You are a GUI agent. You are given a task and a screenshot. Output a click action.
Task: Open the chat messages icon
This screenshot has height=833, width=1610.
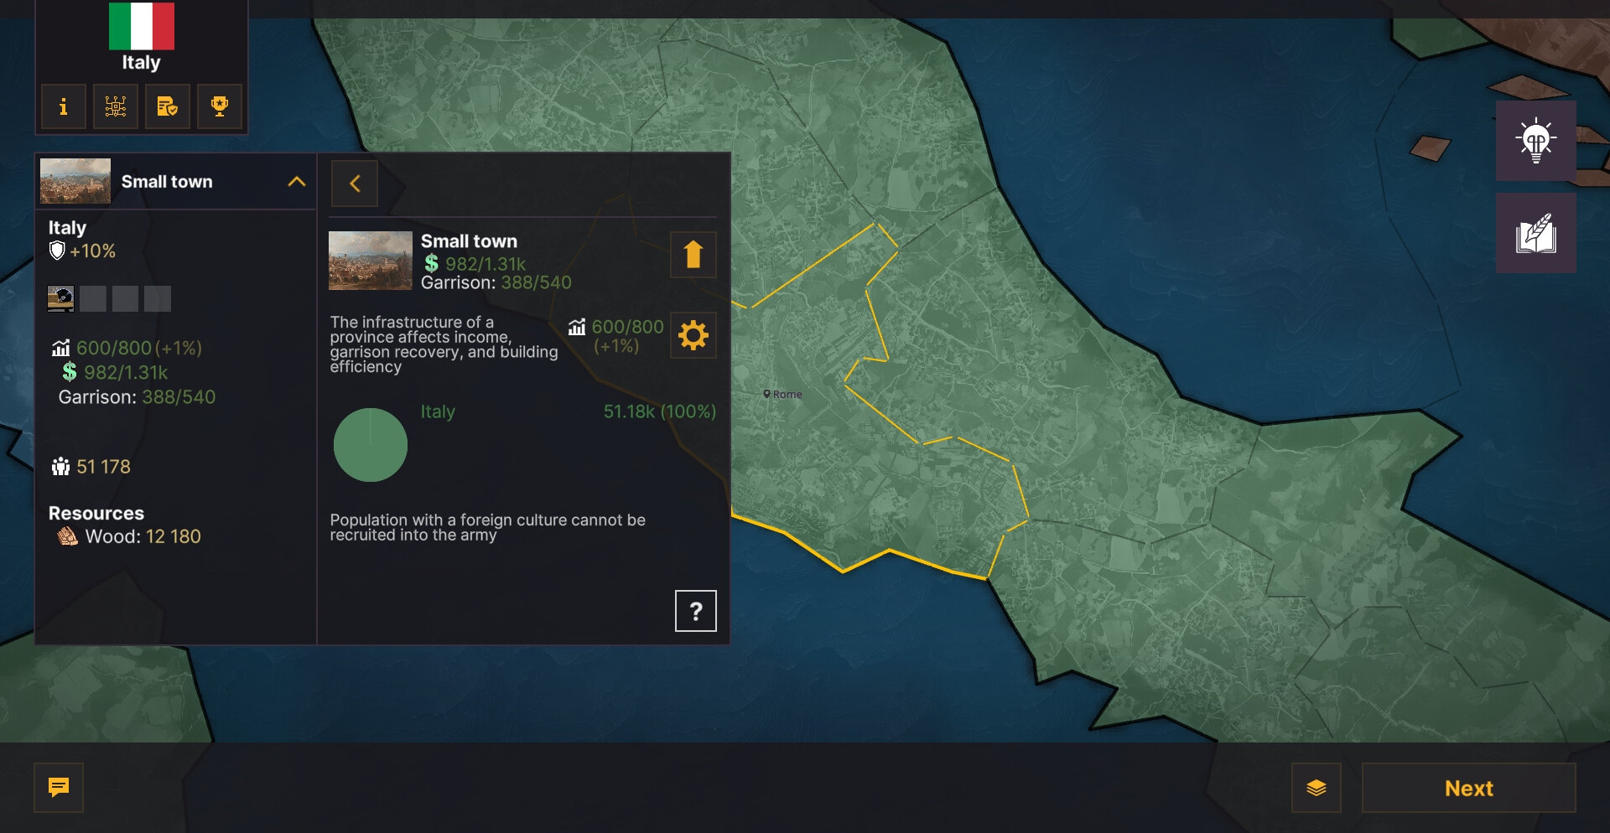tap(59, 788)
